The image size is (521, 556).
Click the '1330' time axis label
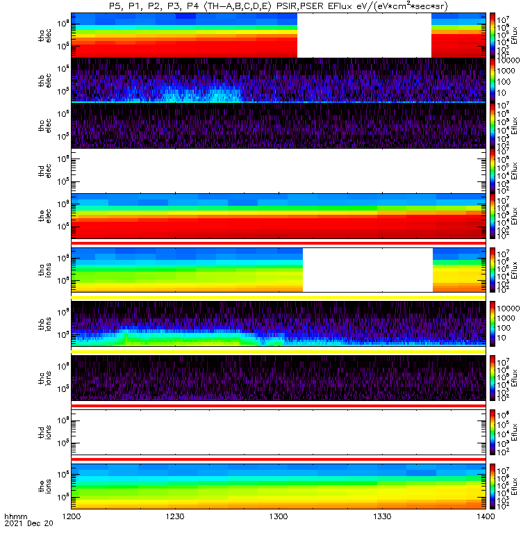pos(382,516)
